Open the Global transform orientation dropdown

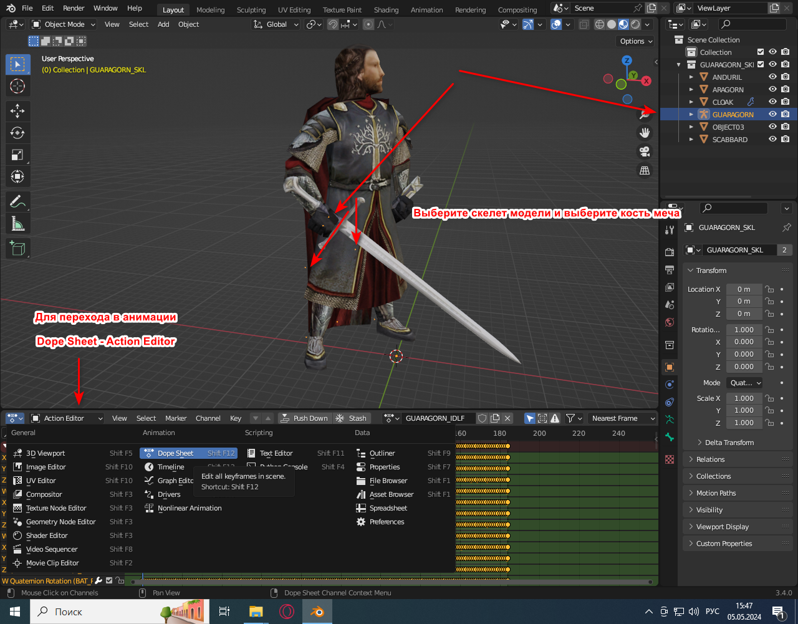(276, 24)
